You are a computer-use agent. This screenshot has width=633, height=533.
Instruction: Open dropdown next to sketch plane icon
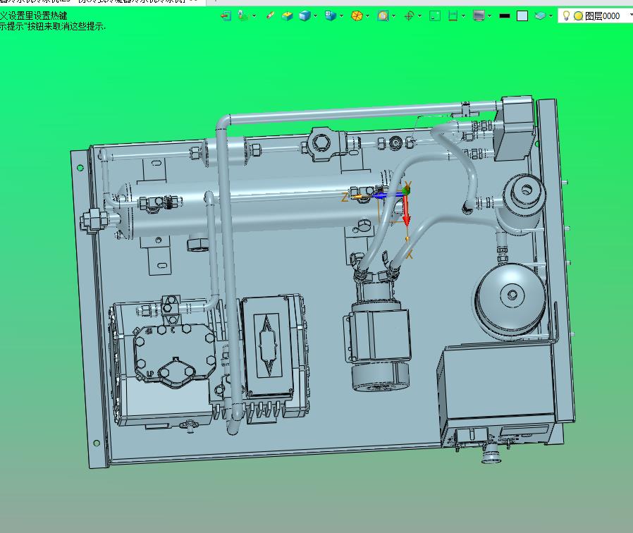coord(254,16)
